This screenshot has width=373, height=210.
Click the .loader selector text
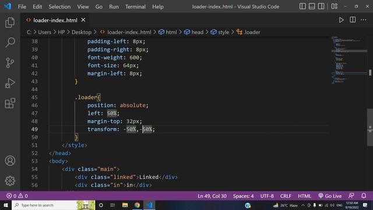click(86, 97)
